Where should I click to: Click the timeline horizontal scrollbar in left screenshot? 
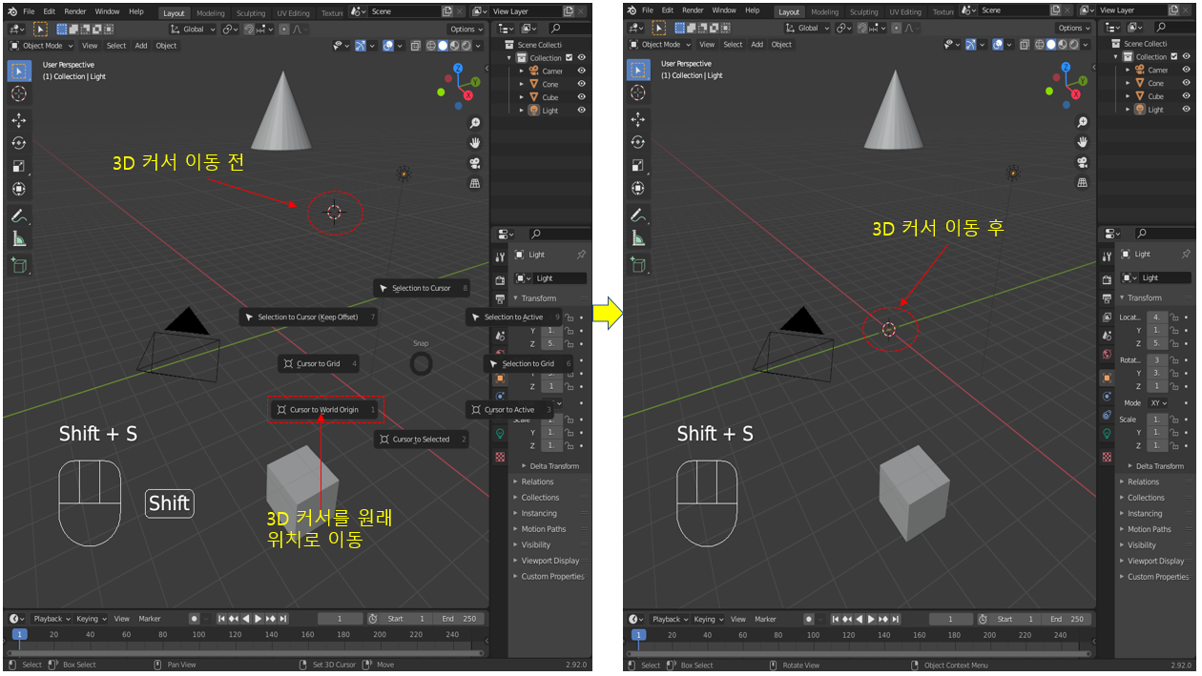(246, 653)
